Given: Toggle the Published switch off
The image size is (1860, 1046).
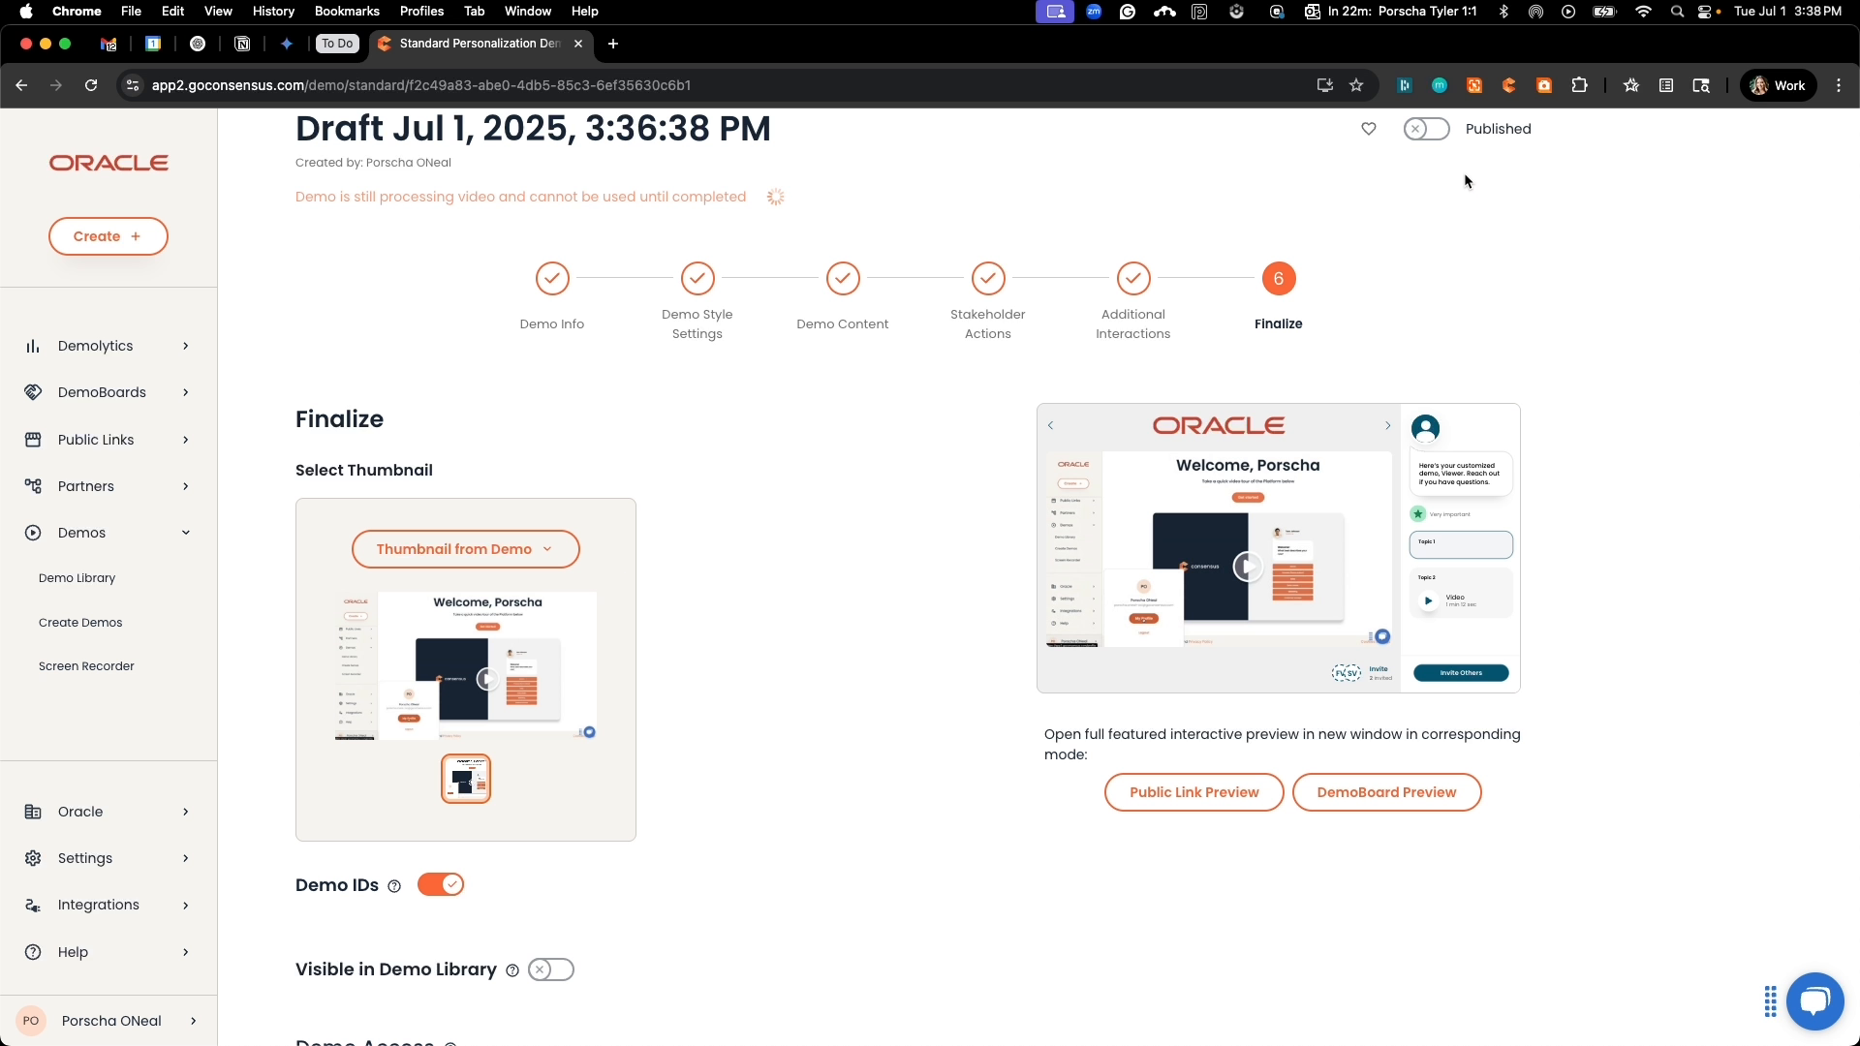Looking at the screenshot, I should 1426,128.
